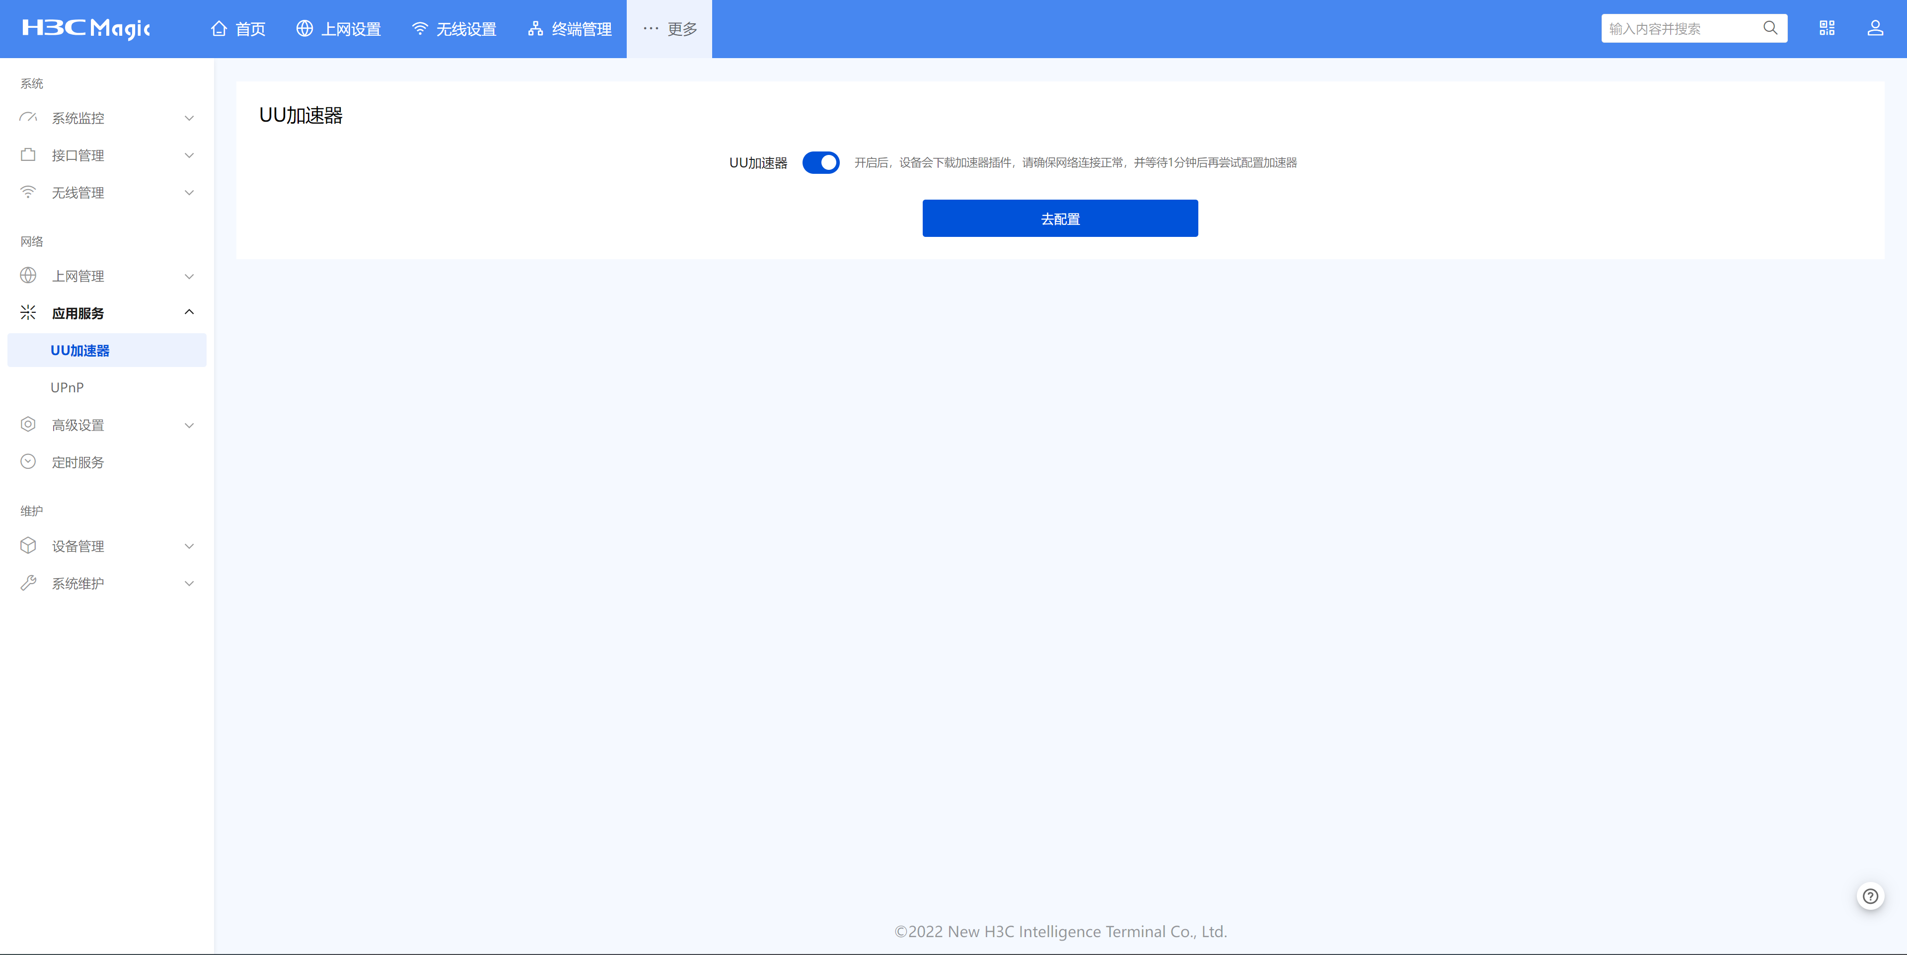This screenshot has width=1907, height=955.
Task: Click the hexagon gear icon for 高级设置
Action: tap(28, 424)
